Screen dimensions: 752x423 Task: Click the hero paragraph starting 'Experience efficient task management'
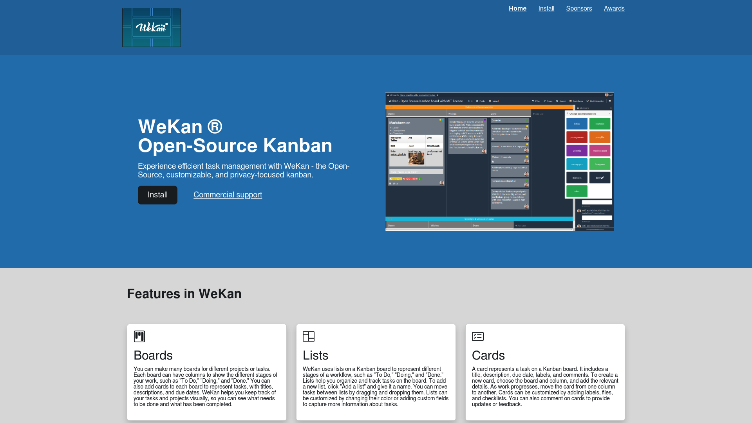(244, 170)
